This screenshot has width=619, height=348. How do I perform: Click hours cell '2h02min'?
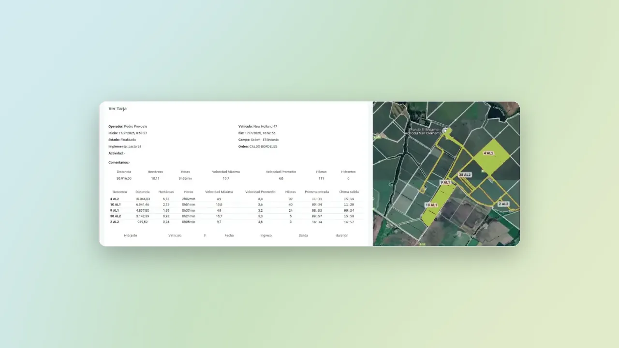tap(189, 199)
